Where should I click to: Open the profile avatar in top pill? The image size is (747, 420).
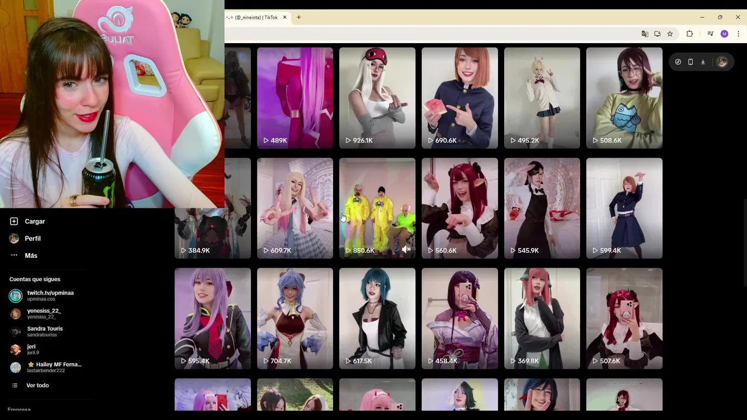point(722,62)
